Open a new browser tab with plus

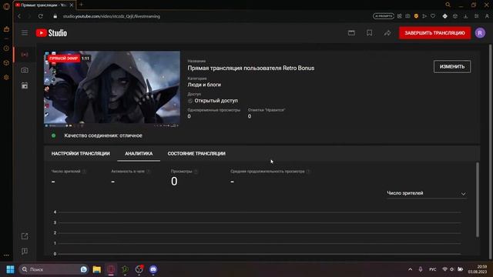[81, 5]
